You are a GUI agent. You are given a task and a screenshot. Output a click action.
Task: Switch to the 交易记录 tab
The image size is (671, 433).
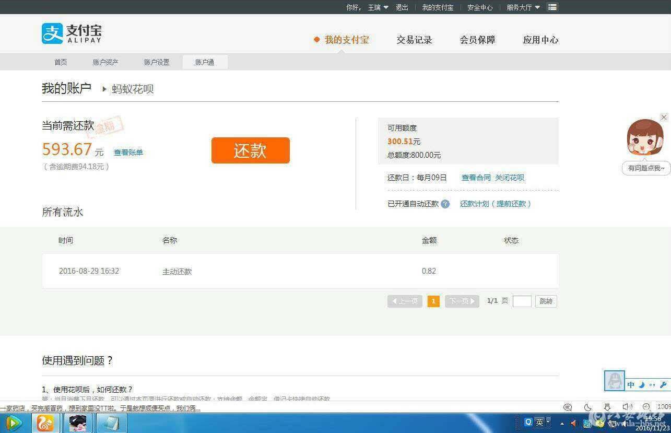[414, 40]
